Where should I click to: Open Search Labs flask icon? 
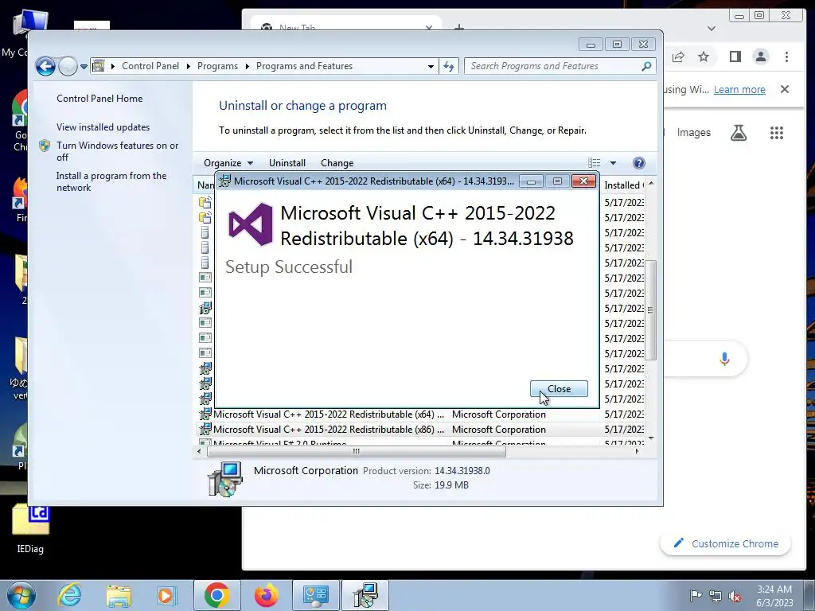tap(738, 133)
